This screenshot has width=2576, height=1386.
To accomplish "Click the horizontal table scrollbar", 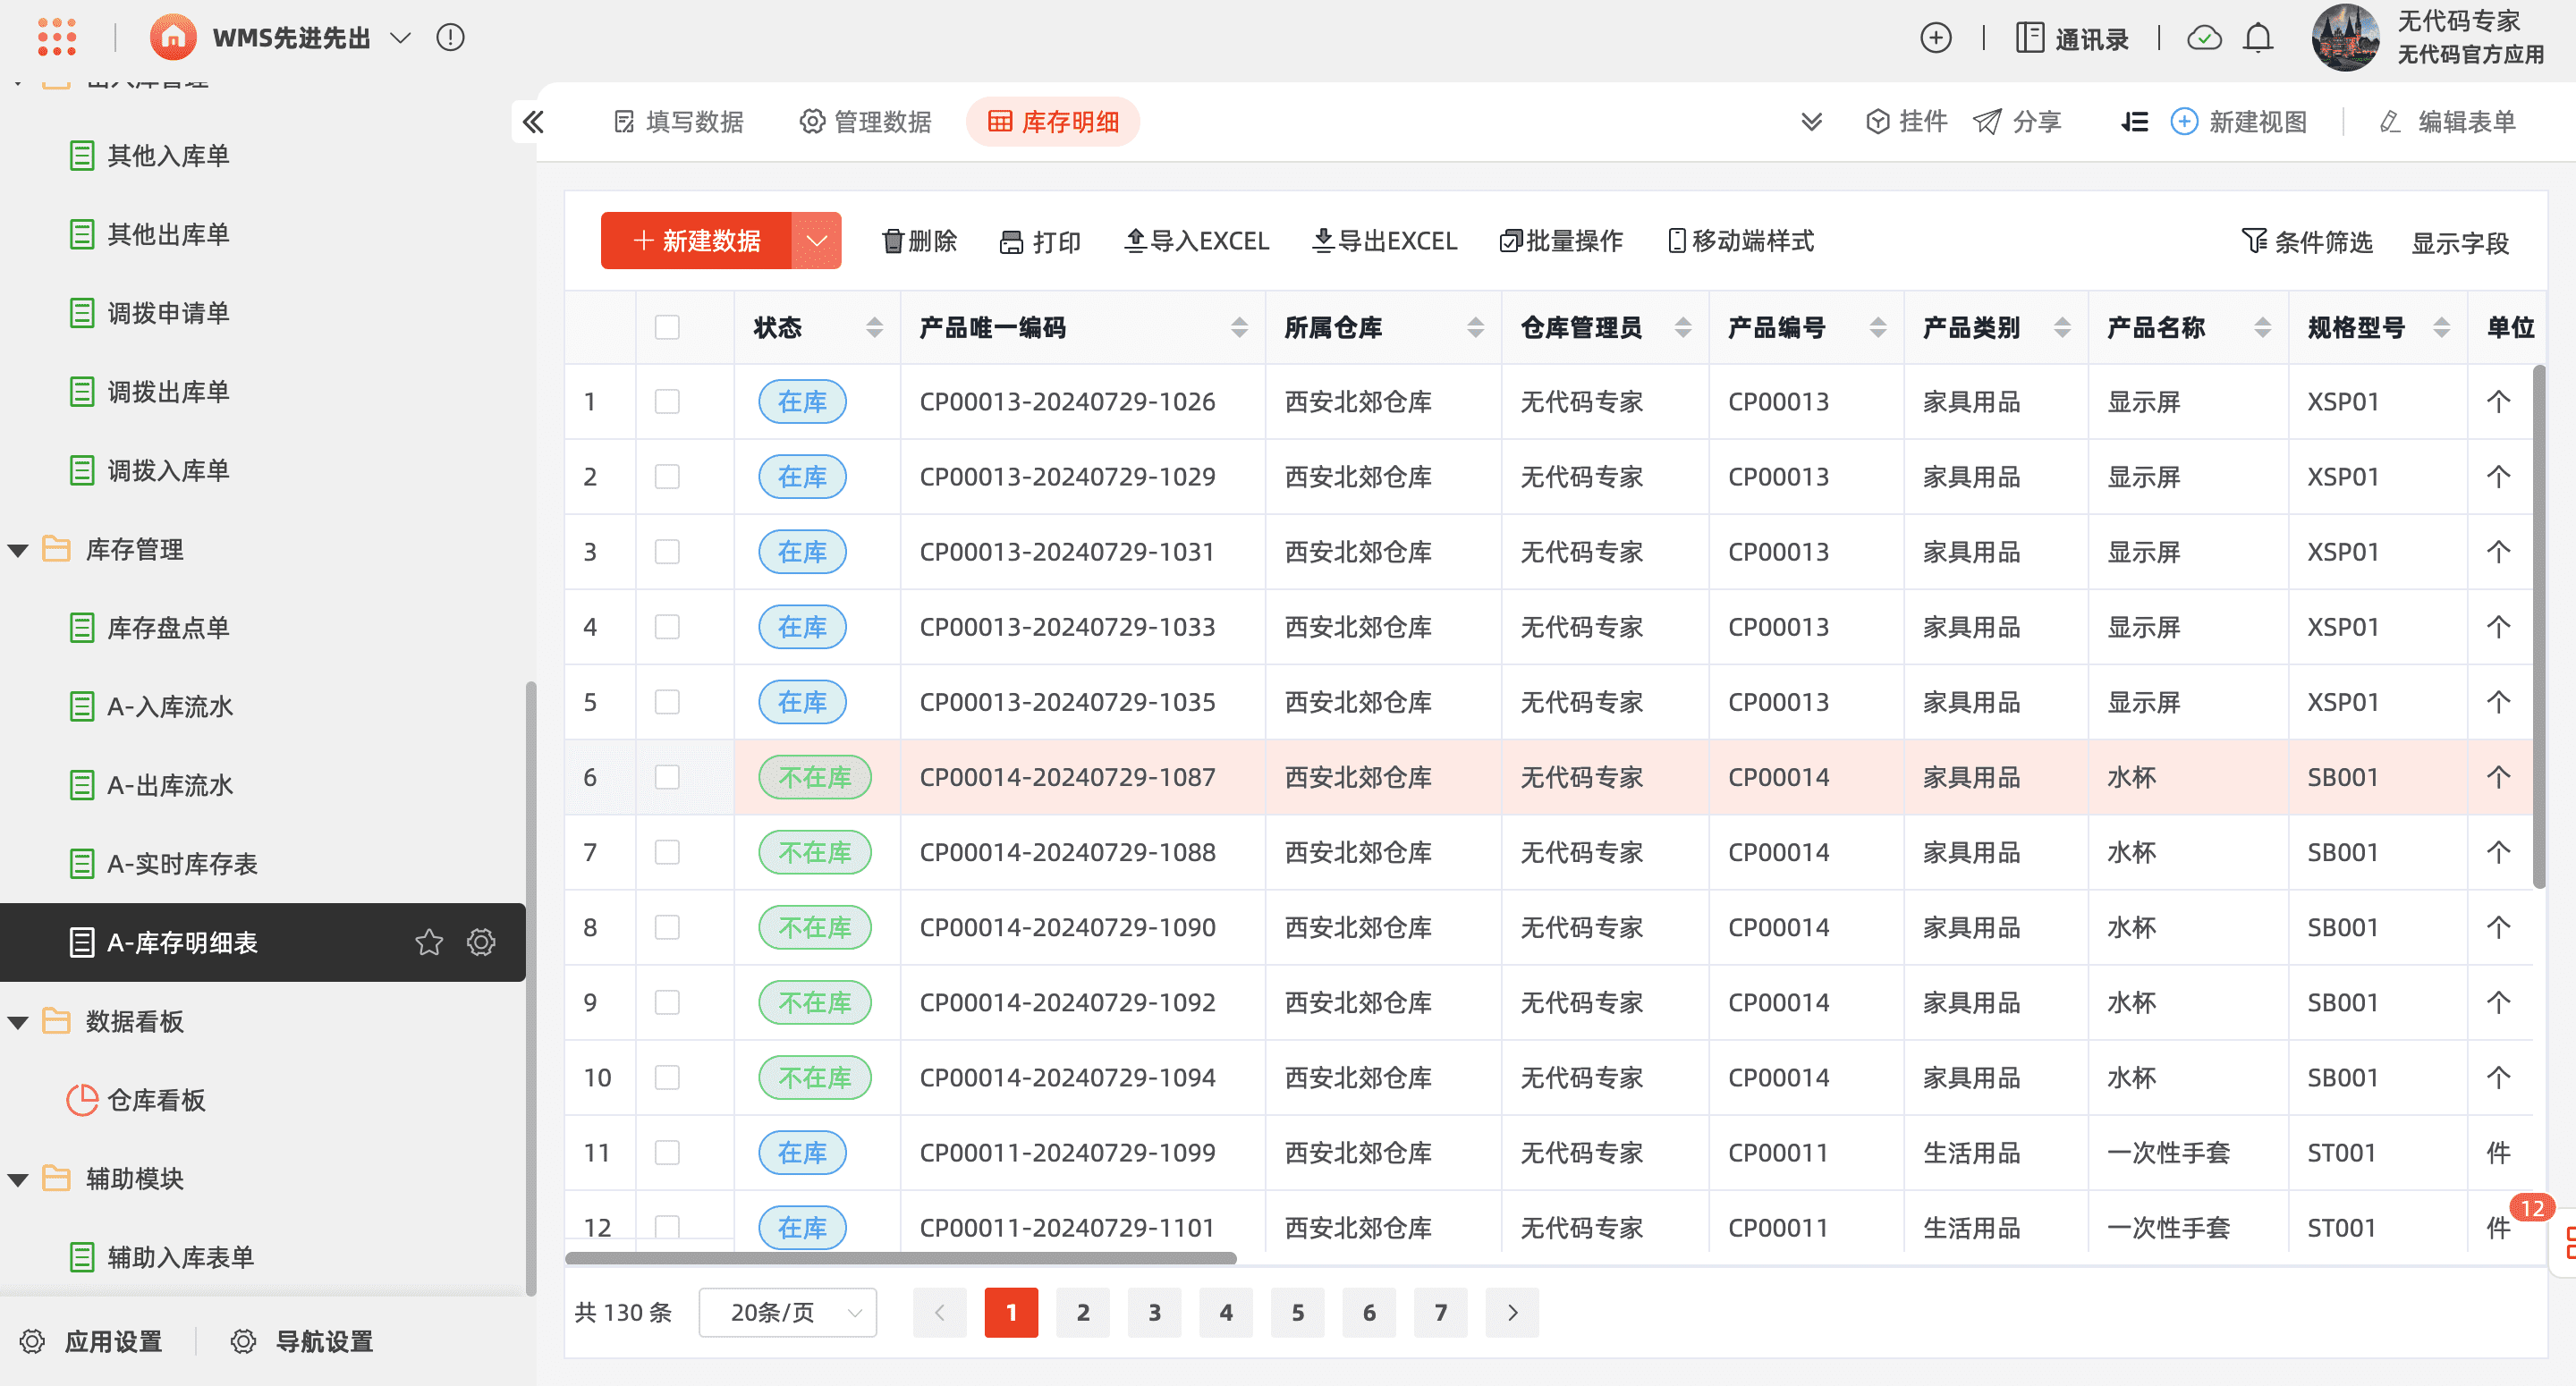I will 900,1258.
